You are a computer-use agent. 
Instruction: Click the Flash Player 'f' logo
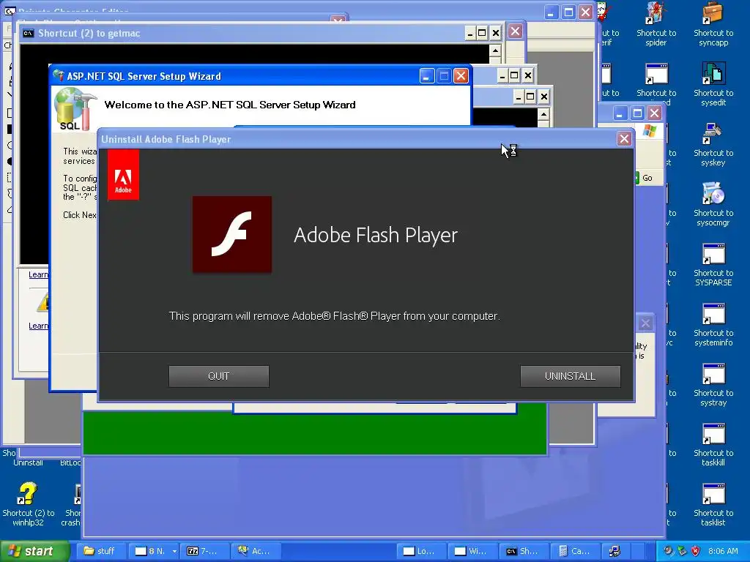tap(232, 234)
